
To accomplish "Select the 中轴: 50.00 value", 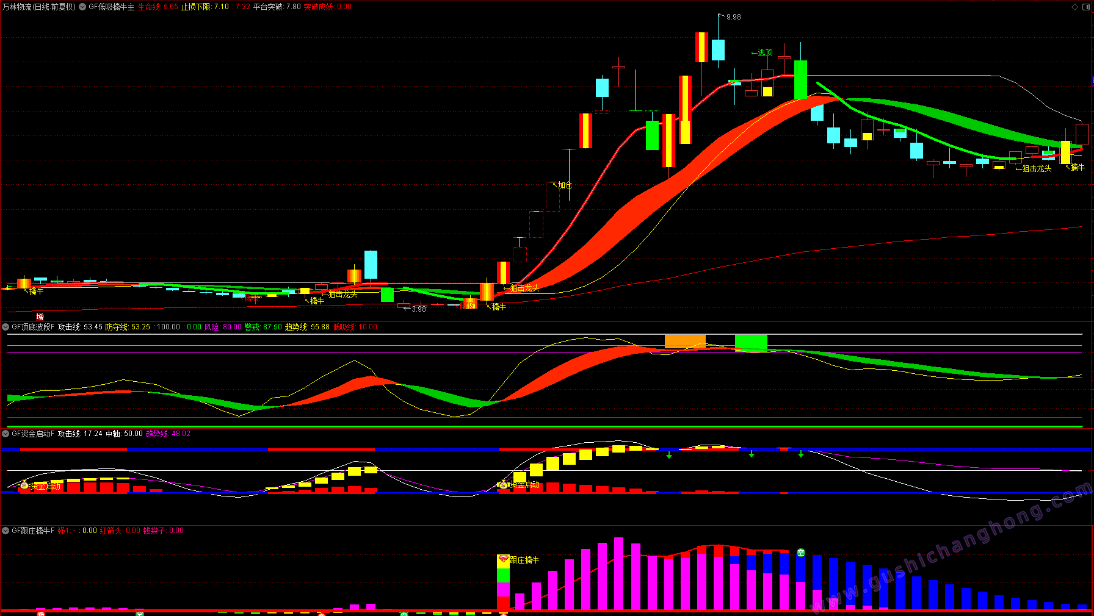I will pos(124,434).
